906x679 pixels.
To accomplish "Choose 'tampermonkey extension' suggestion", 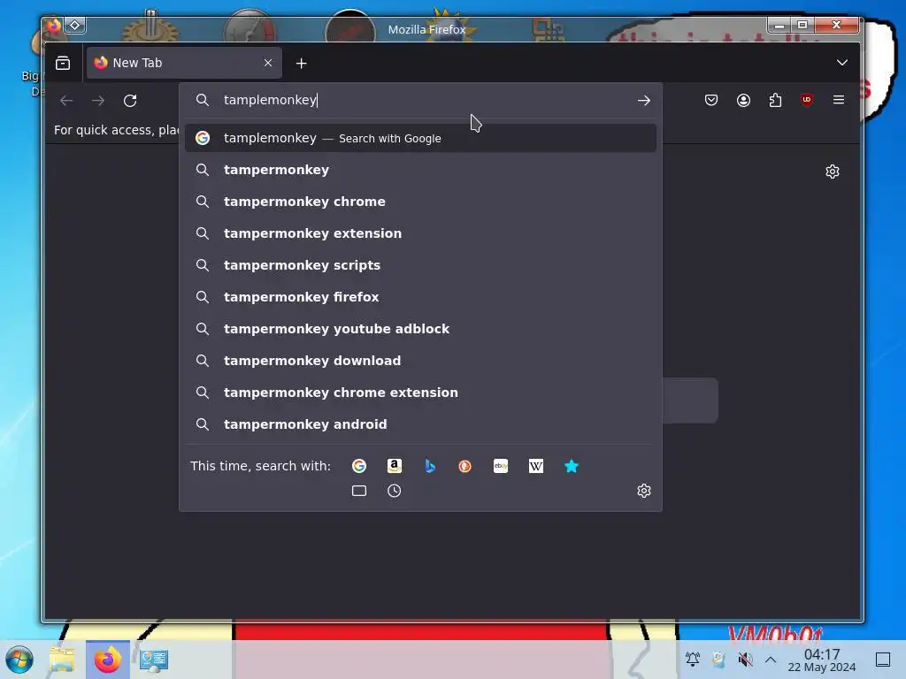I will click(420, 233).
